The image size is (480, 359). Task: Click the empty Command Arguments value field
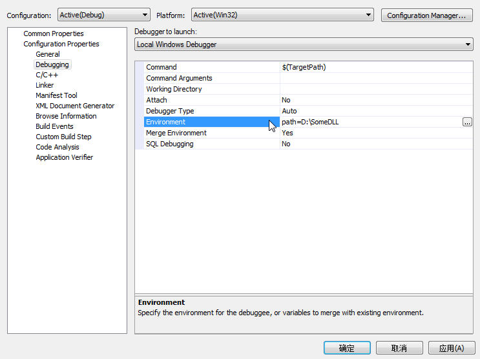tap(376, 78)
